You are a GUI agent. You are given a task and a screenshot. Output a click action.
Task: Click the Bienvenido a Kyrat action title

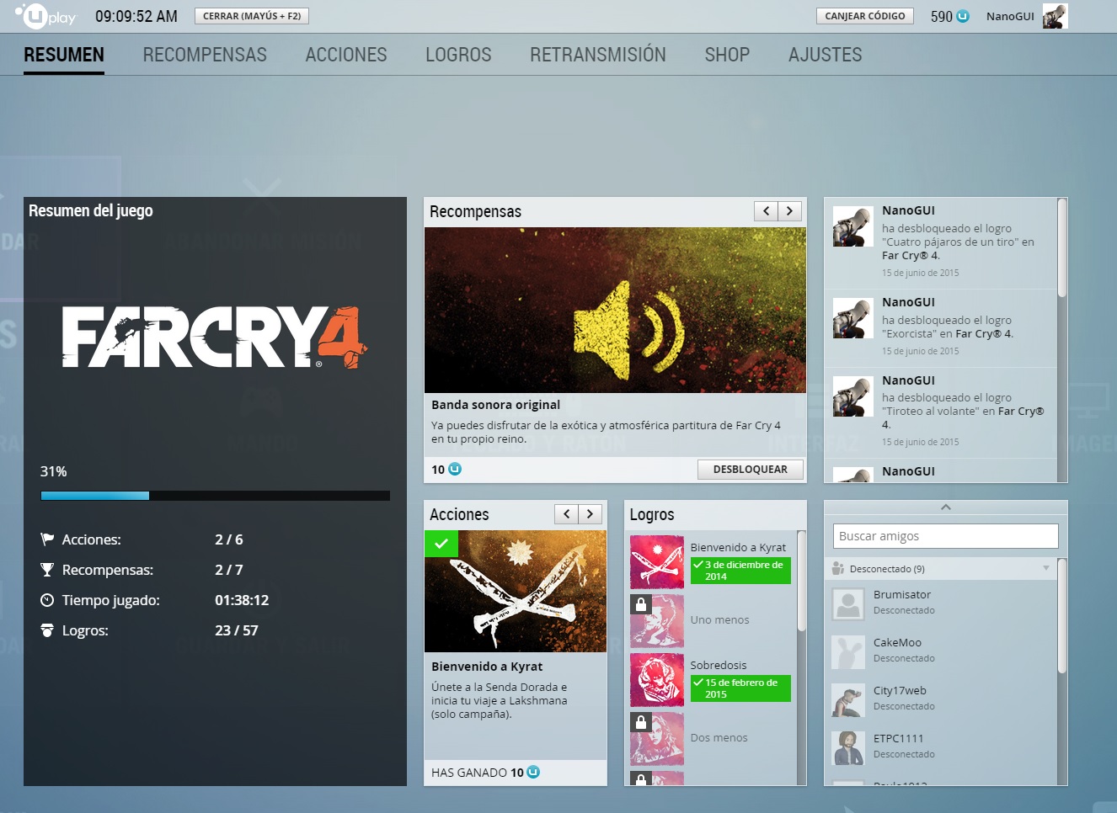(487, 667)
